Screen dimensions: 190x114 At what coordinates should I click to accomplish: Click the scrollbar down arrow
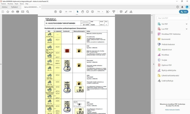152,113
